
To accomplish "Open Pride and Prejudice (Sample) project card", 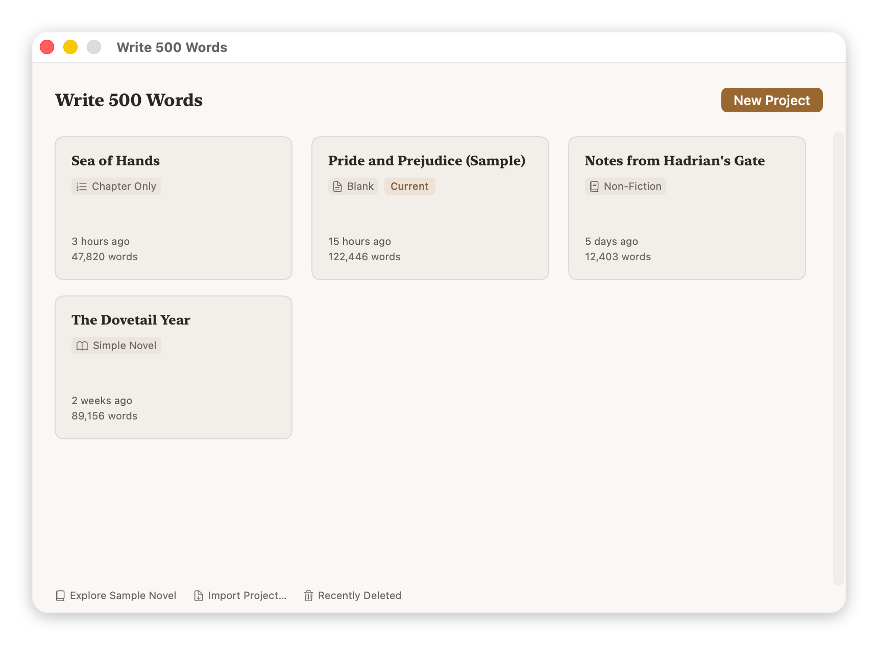I will pyautogui.click(x=430, y=208).
